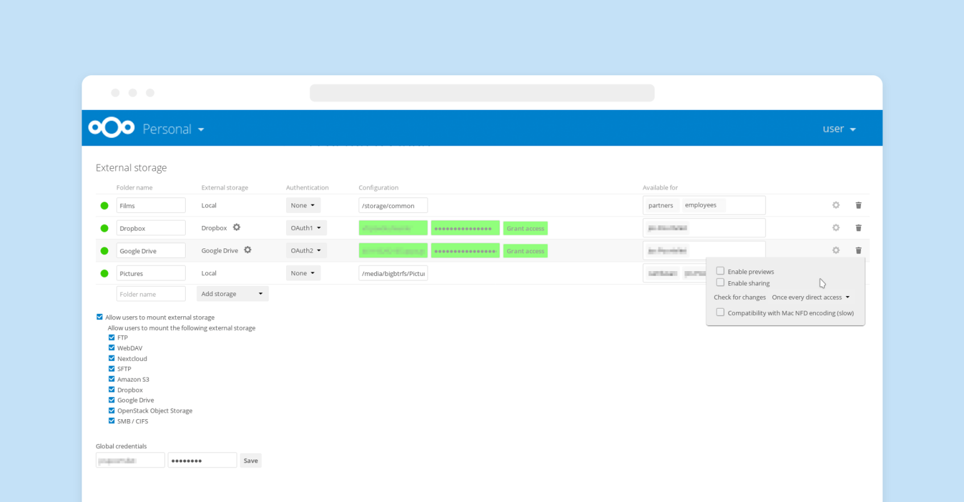Delete the Google Drive storage via trash icon
The width and height of the screenshot is (964, 502).
click(x=859, y=250)
